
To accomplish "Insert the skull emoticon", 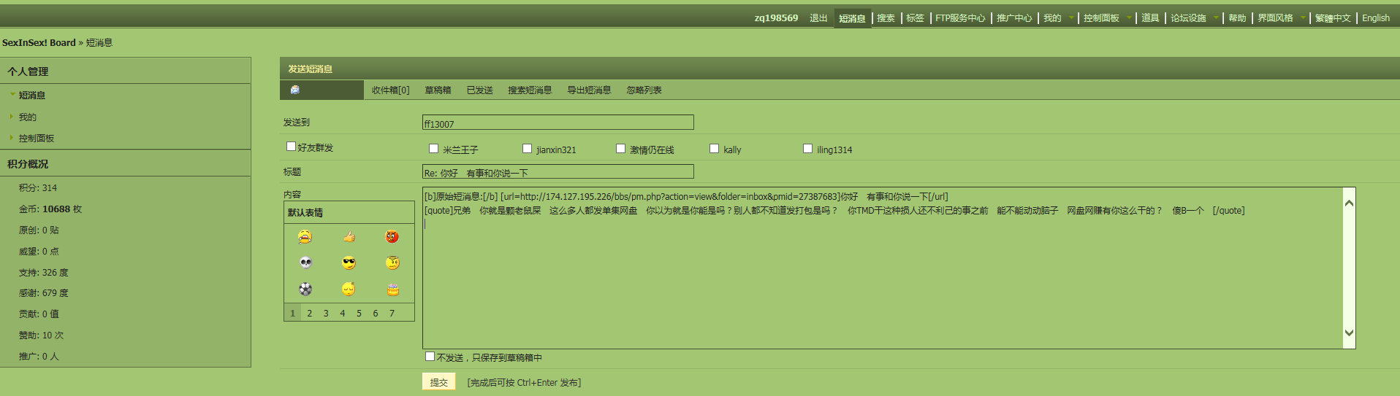I will [305, 263].
